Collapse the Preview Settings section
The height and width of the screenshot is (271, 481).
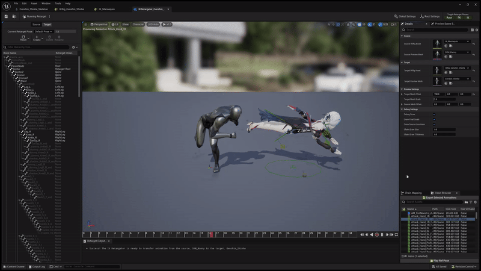coord(402,89)
